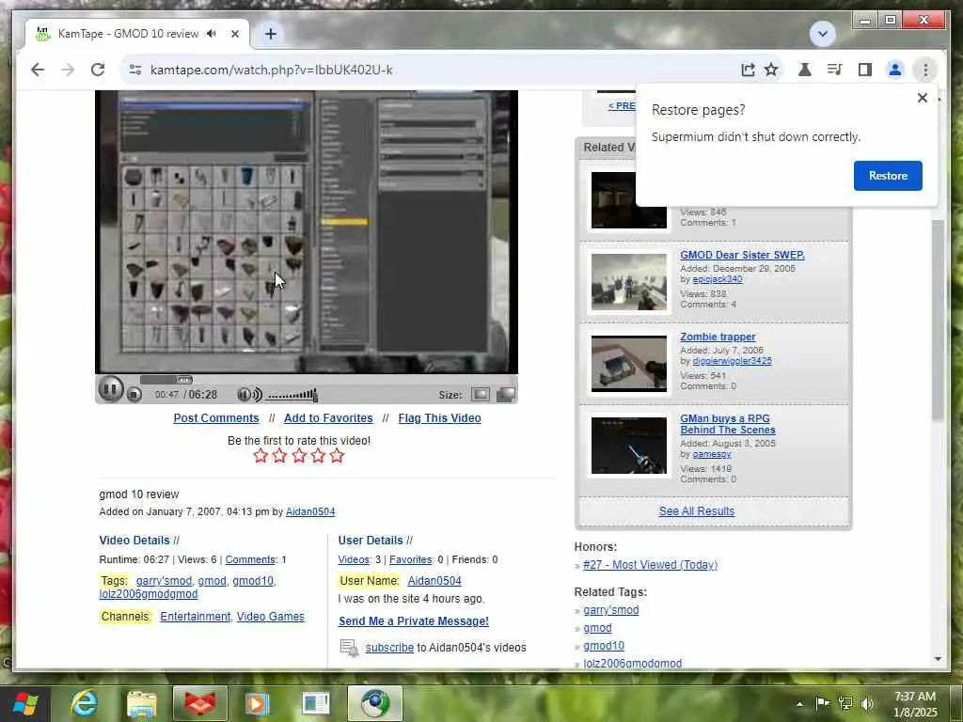Open the Comments link in Video Details

[x=250, y=559]
